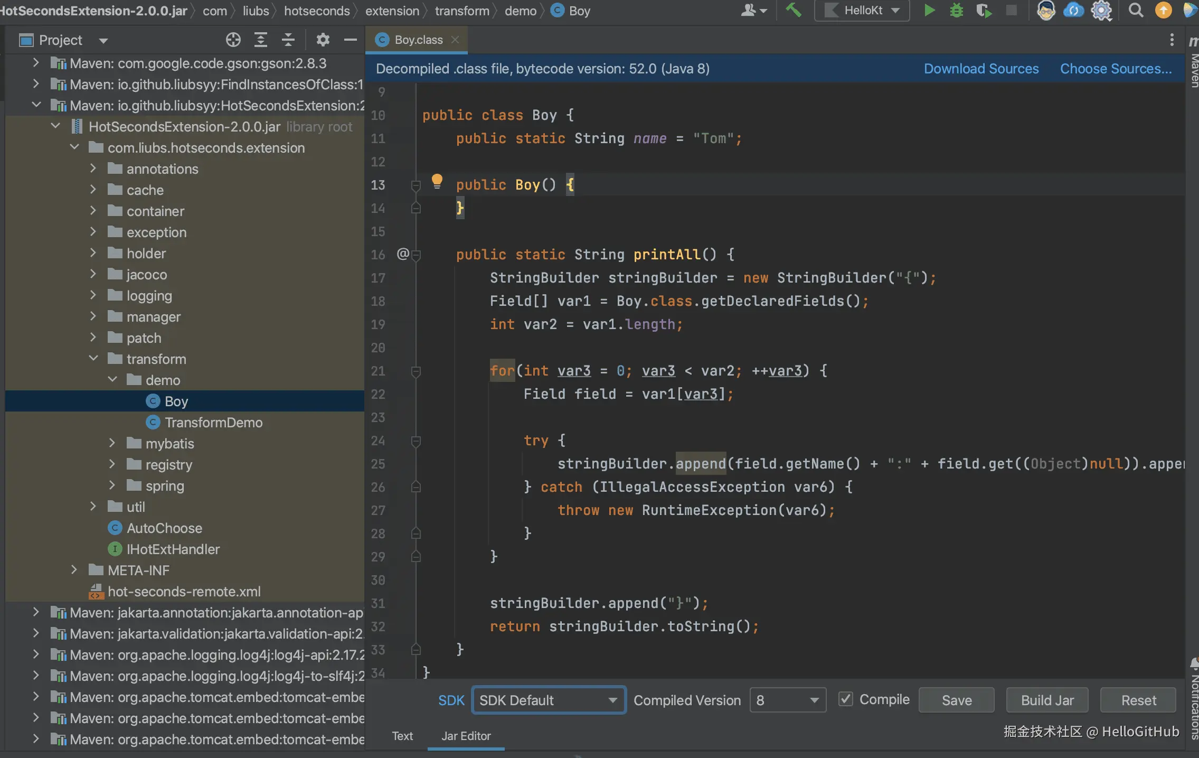The height and width of the screenshot is (758, 1199).
Task: Fold the printAll method at line 16
Action: click(x=416, y=255)
